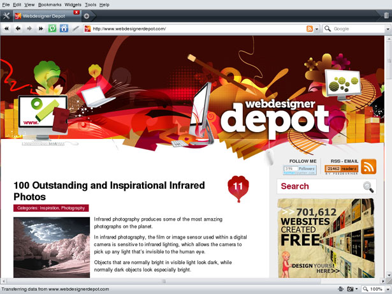Open the images mode dropdown arrow
This screenshot has width=392, height=294.
pos(356,290)
